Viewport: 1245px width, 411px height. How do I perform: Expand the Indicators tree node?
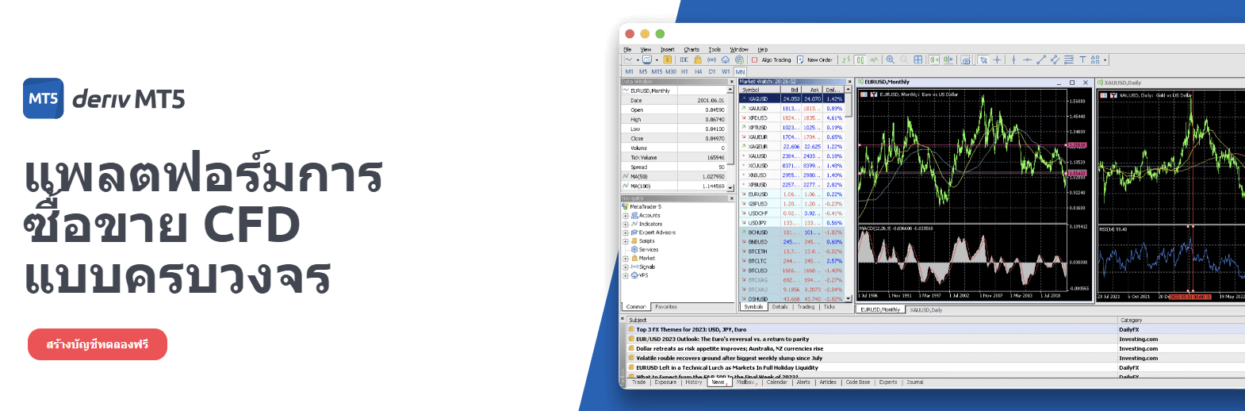point(626,224)
